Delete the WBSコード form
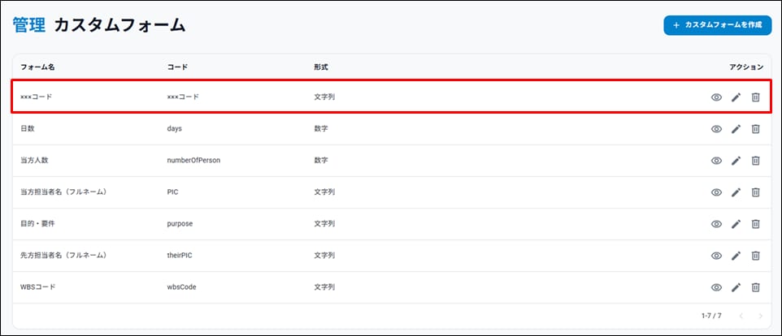Screen dimensions: 782x336 pyautogui.click(x=755, y=287)
